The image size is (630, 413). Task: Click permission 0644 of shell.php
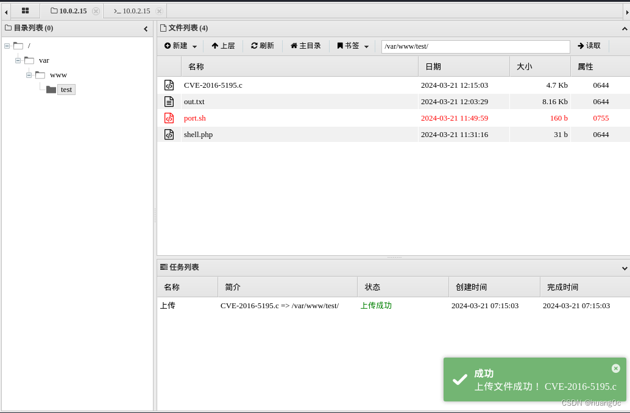601,135
